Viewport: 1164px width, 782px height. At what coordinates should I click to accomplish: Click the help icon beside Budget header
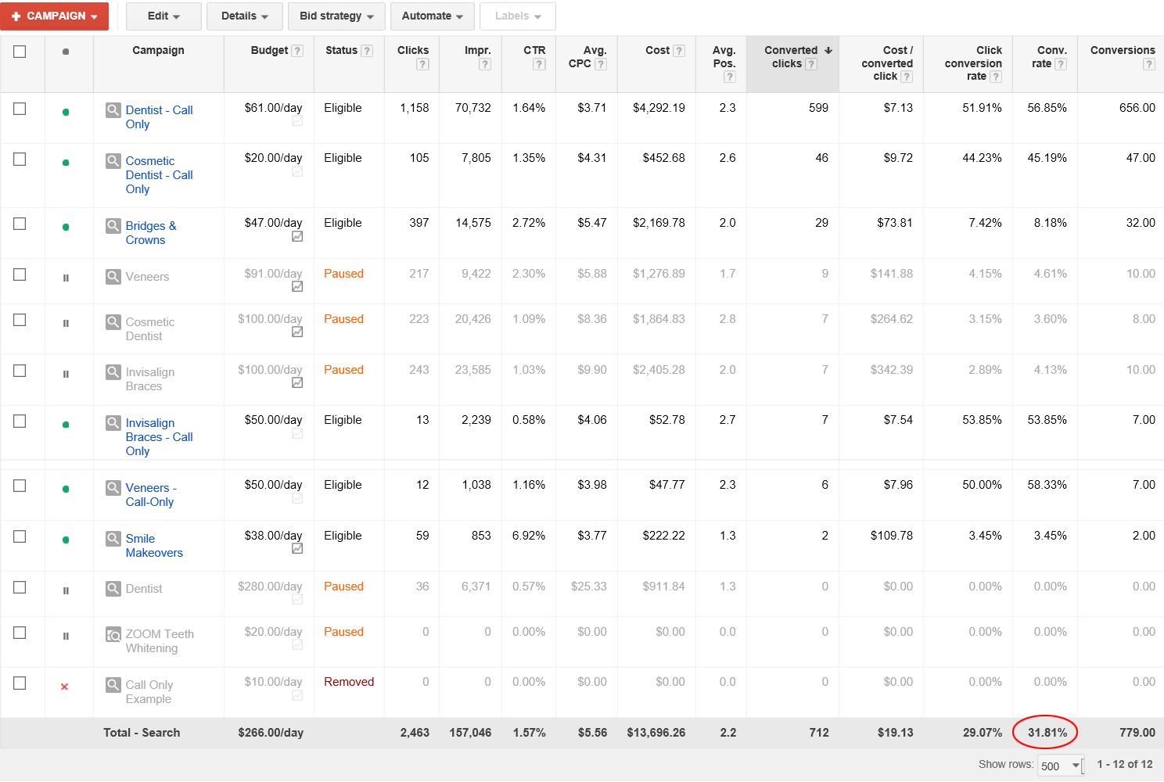click(x=297, y=51)
